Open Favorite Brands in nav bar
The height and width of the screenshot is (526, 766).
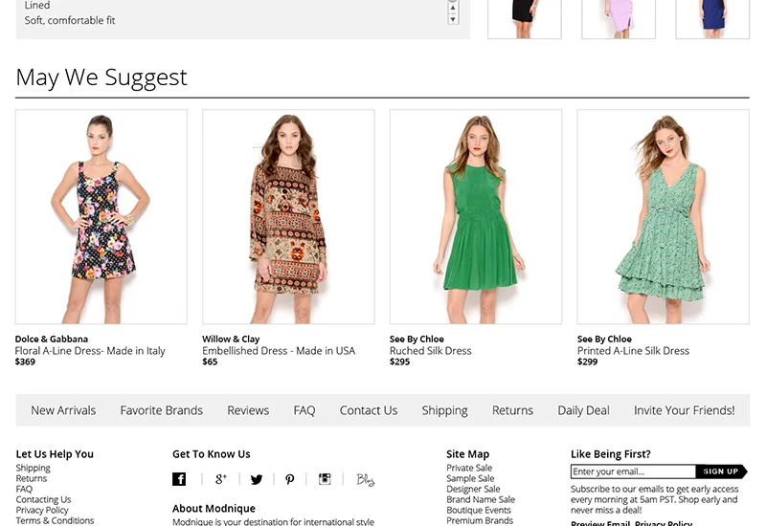[x=162, y=410]
